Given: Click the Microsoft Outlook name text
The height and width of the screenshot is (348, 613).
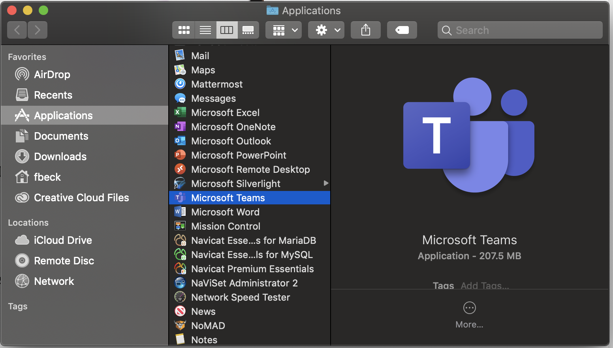Looking at the screenshot, I should coord(231,141).
